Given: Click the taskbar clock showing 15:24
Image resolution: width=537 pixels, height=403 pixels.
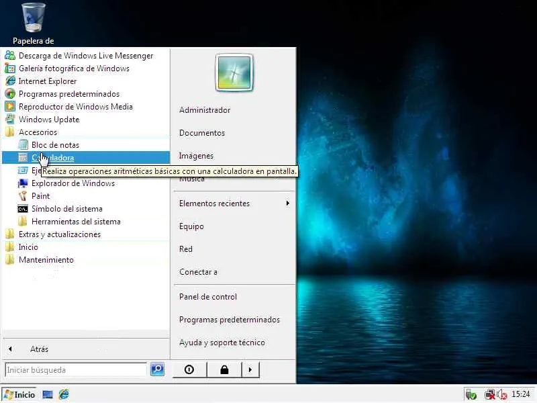Looking at the screenshot, I should click(521, 394).
